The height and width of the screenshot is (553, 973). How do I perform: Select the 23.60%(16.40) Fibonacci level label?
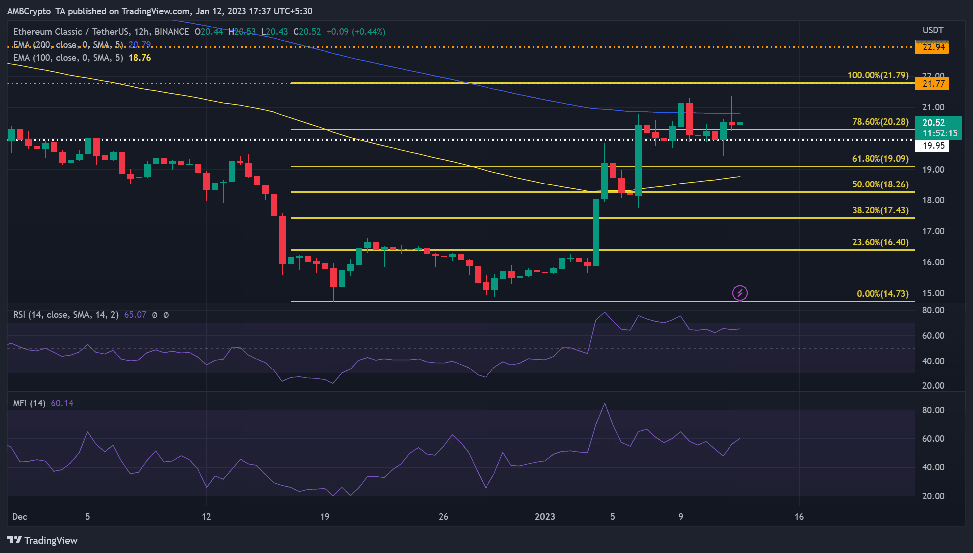pyautogui.click(x=881, y=242)
